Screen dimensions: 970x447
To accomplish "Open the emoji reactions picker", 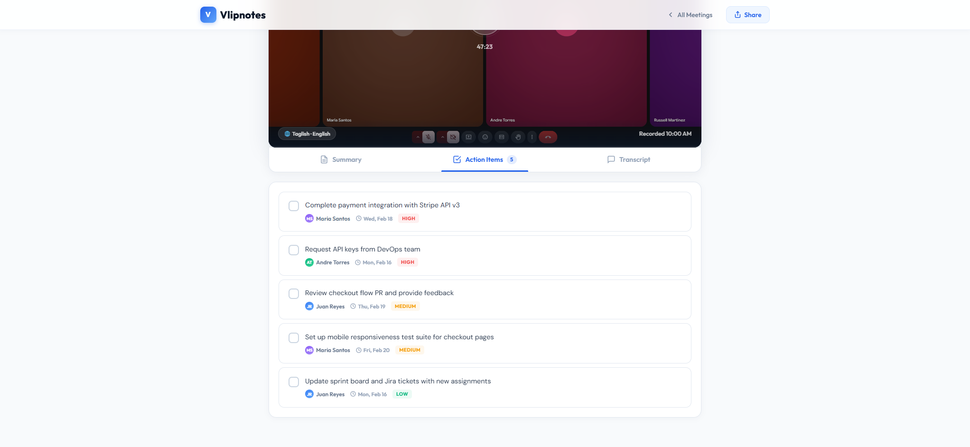I will (x=485, y=137).
